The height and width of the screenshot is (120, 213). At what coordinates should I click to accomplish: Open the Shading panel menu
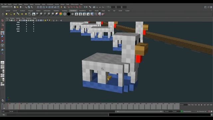(x=12, y=18)
